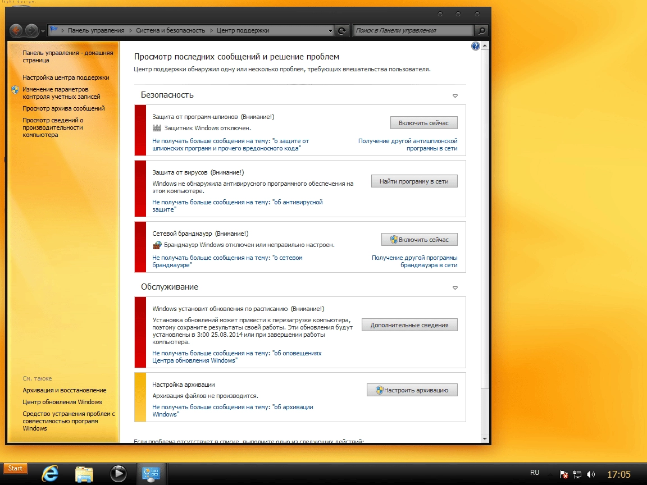The height and width of the screenshot is (485, 647).
Task: Click 'Настроить архивацию' button
Action: pyautogui.click(x=412, y=390)
